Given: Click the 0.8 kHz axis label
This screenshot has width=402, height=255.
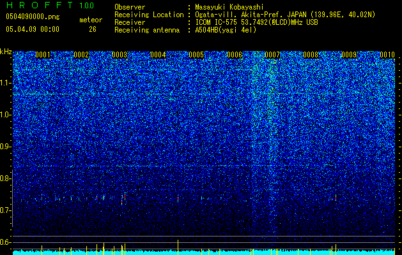Looking at the screenshot, I should (x=4, y=178).
